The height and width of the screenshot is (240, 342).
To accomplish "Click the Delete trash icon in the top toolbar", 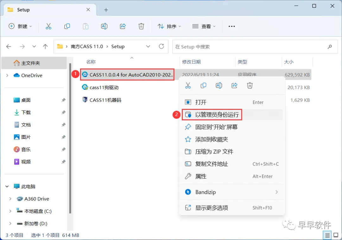I will coord(141,26).
